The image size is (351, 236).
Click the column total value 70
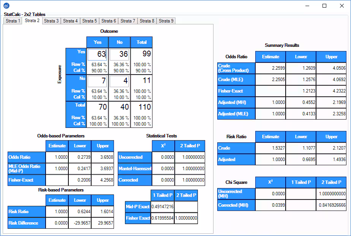(x=103, y=107)
